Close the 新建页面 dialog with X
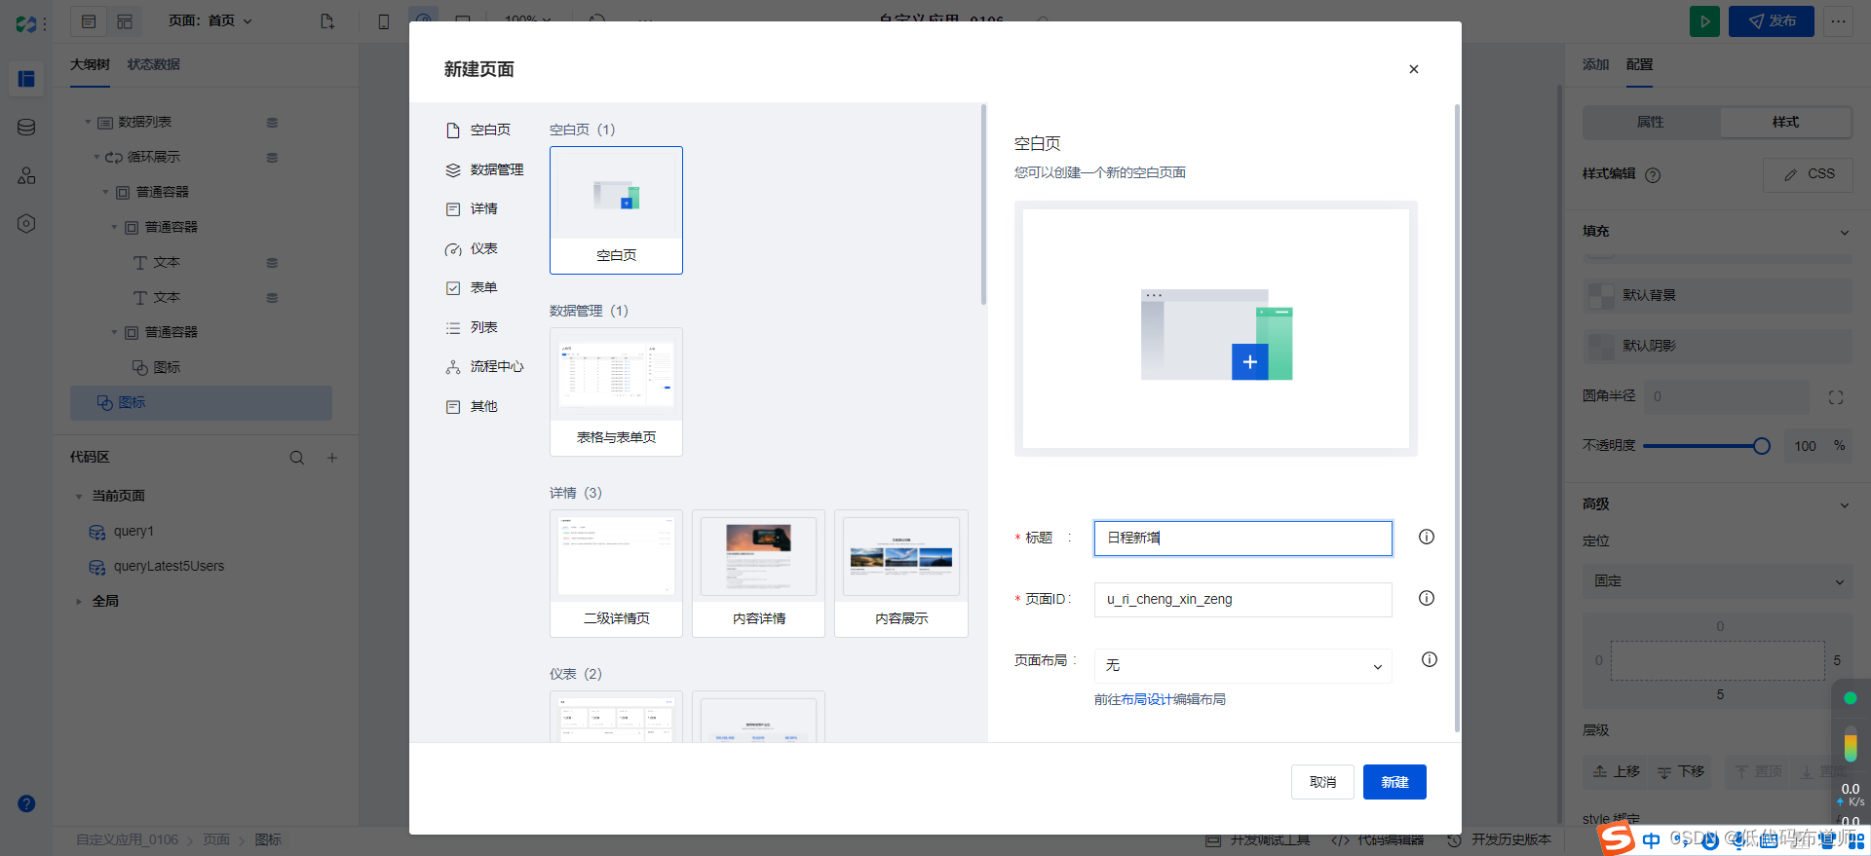 (1413, 69)
